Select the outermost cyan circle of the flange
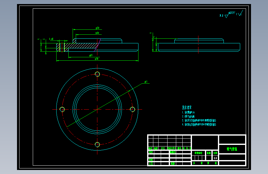This screenshot has width=268, height=174. [97, 109]
